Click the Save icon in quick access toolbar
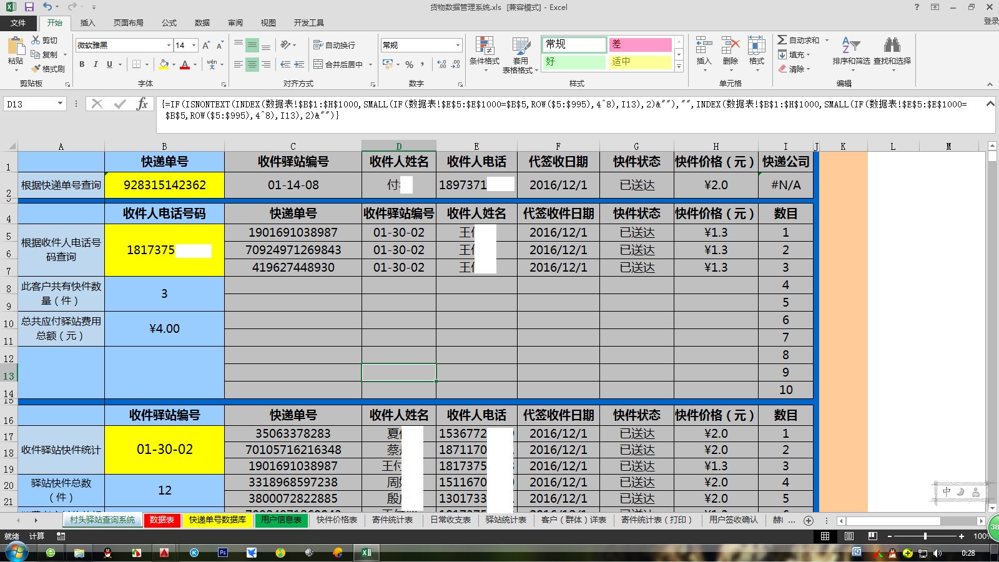 [29, 7]
